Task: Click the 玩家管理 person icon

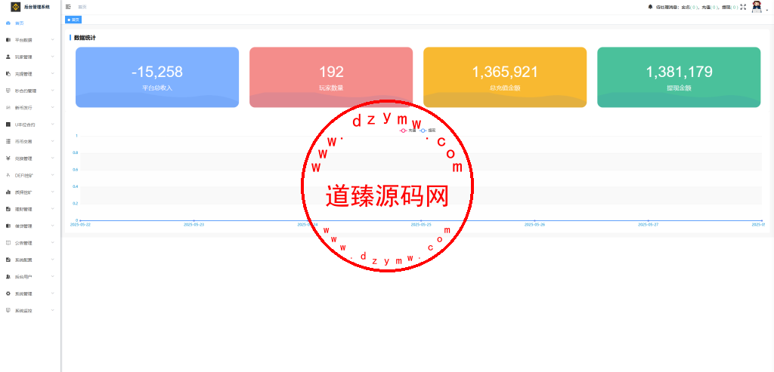Action: 8,57
